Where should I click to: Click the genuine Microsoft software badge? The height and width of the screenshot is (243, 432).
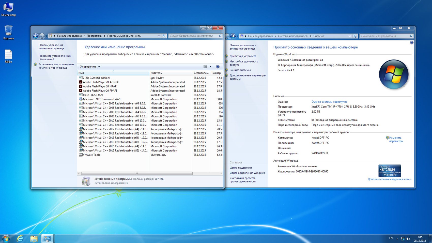point(390,171)
